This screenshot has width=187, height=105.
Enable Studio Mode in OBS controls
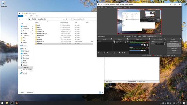tap(174, 48)
